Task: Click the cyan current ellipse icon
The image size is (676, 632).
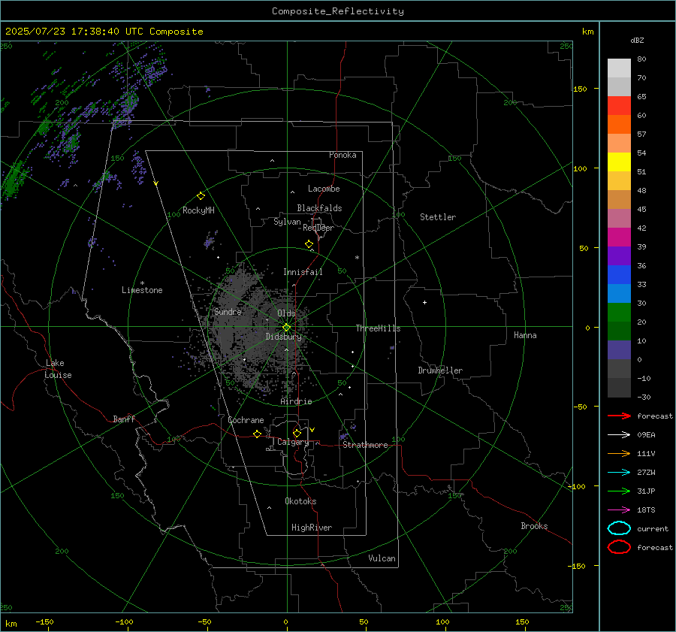Action: (x=619, y=528)
